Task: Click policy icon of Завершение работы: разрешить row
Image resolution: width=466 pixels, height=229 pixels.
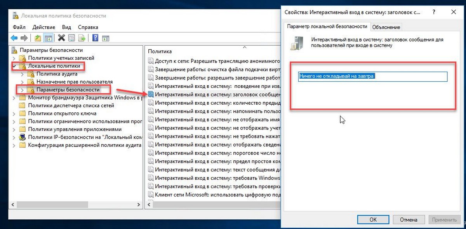Action: (151, 77)
